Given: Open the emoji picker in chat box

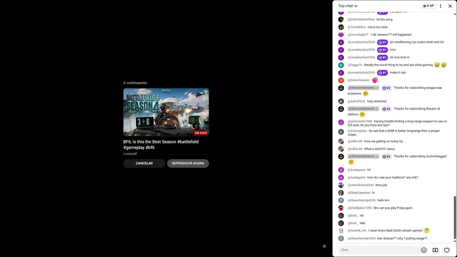Looking at the screenshot, I should [424, 250].
